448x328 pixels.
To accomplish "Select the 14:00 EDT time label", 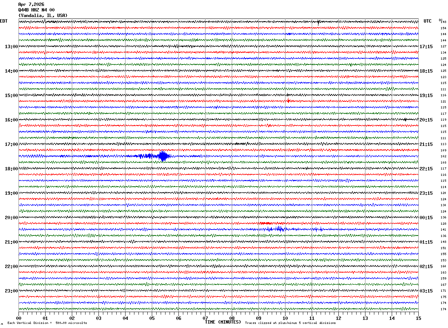I will [x=11, y=71].
